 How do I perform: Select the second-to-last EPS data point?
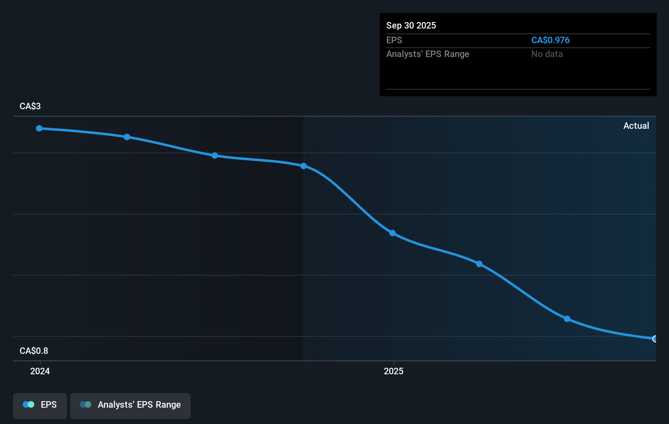[567, 319]
